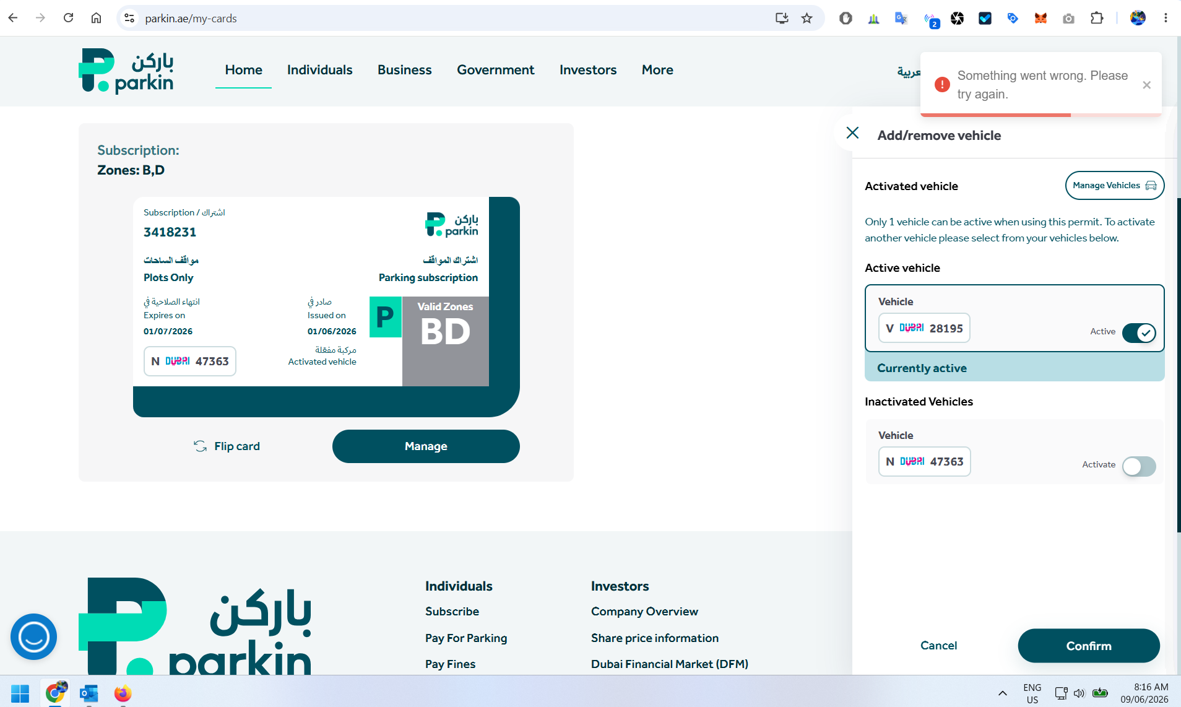Reload the page with the refresh icon
Image resolution: width=1181 pixels, height=707 pixels.
click(69, 18)
